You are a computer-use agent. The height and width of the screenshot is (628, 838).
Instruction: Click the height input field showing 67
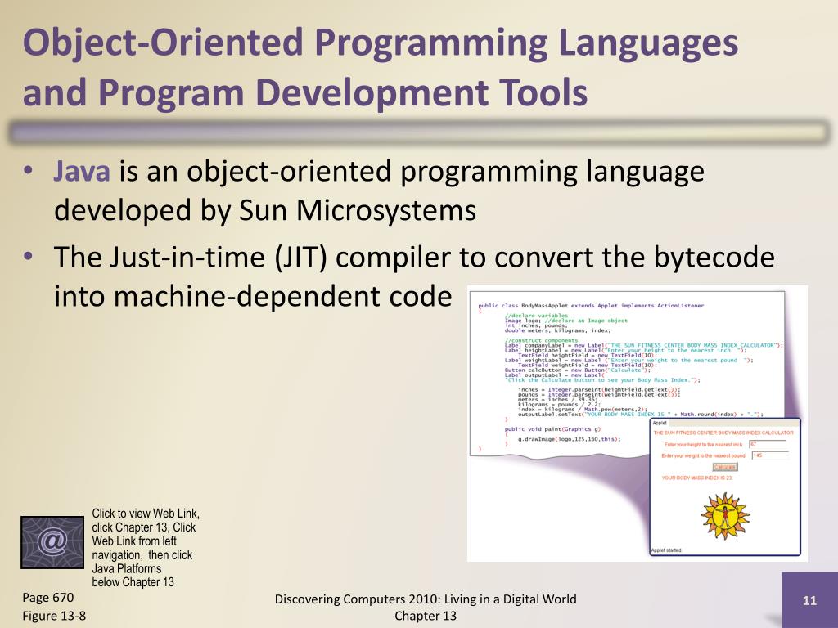pyautogui.click(x=767, y=444)
